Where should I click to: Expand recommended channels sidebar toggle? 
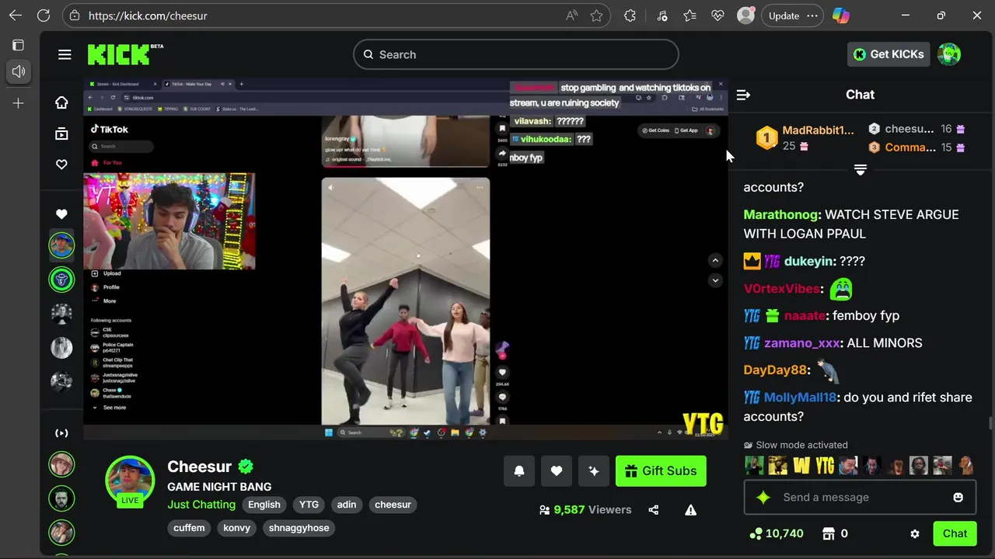(x=61, y=433)
